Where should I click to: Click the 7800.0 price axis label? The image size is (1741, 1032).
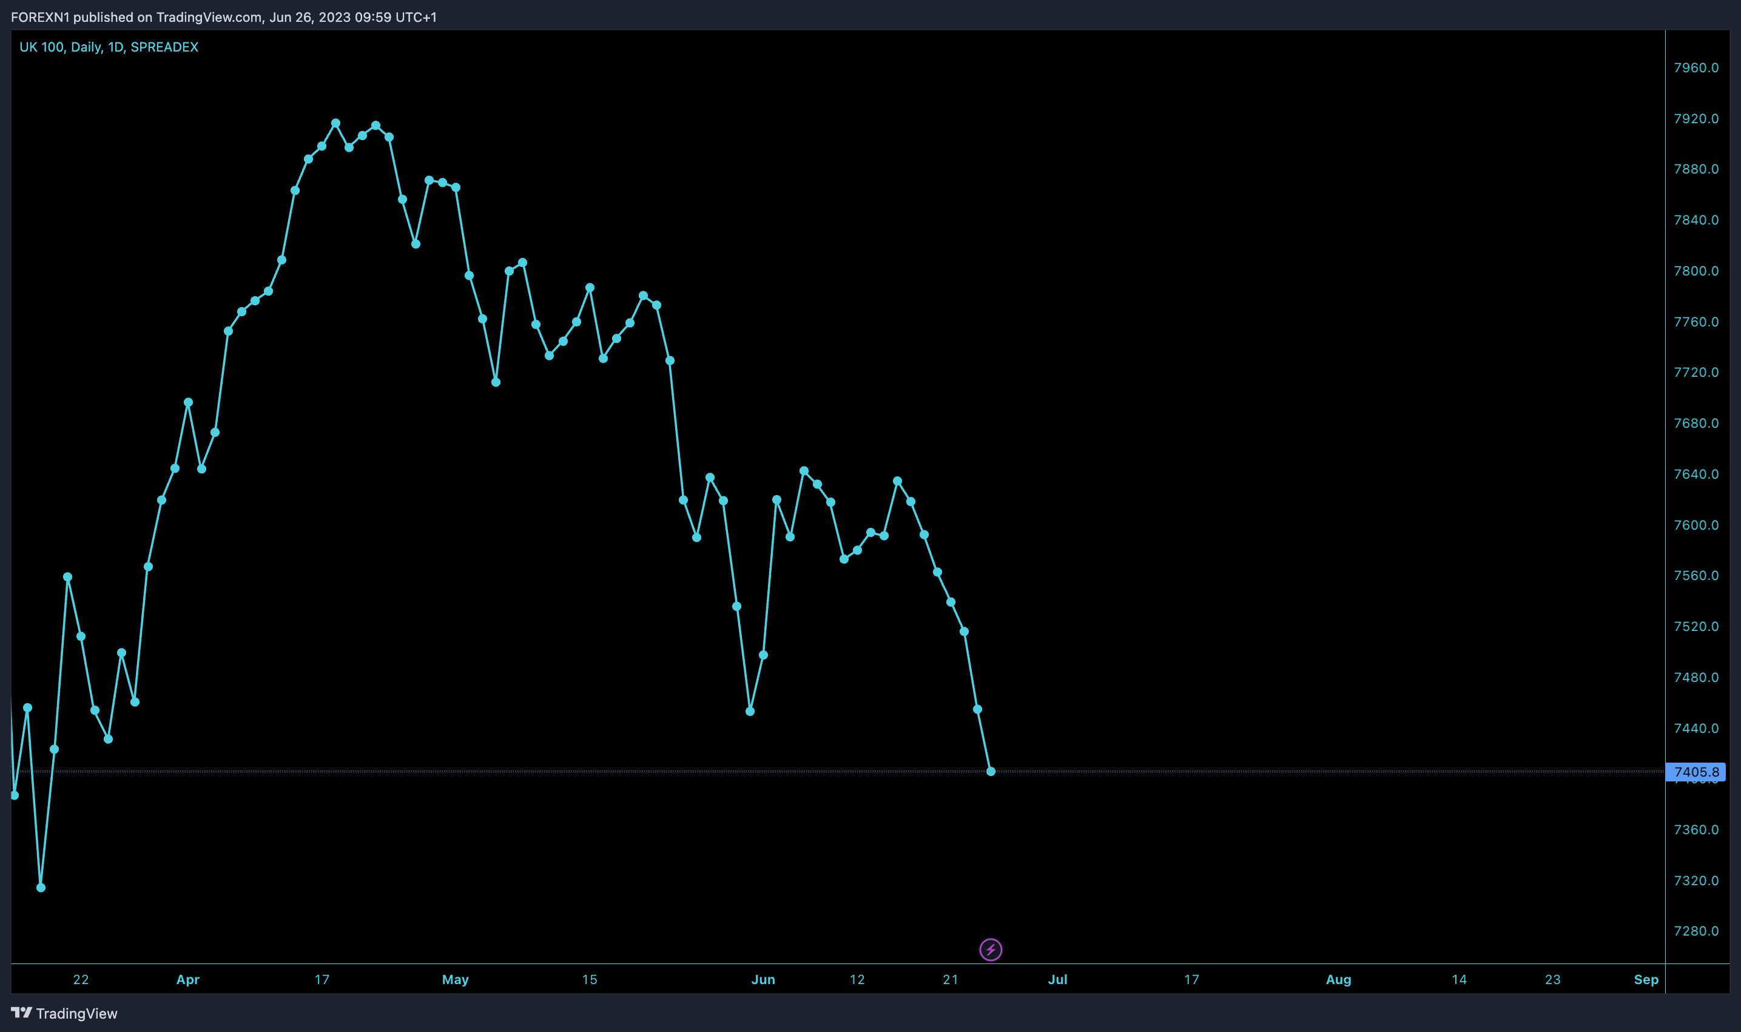(x=1696, y=271)
